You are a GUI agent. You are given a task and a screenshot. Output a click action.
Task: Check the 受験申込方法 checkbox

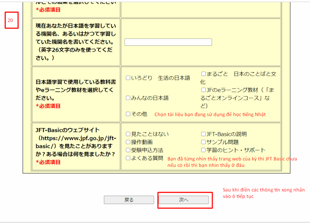tap(128, 150)
